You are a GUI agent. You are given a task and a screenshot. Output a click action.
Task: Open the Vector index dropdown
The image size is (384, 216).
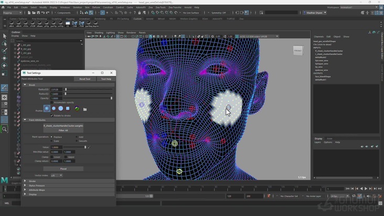[x=57, y=176]
